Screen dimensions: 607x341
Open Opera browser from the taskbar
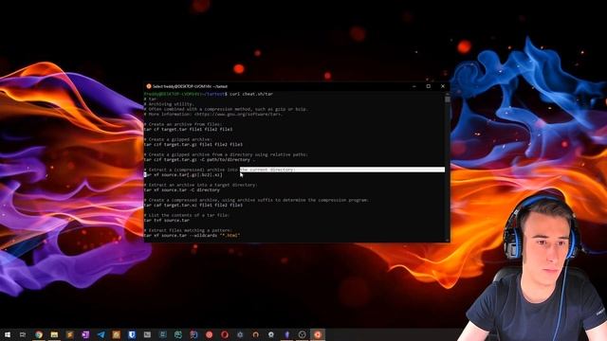click(225, 334)
